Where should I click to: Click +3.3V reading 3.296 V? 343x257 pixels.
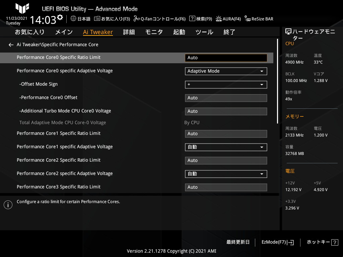click(292, 208)
